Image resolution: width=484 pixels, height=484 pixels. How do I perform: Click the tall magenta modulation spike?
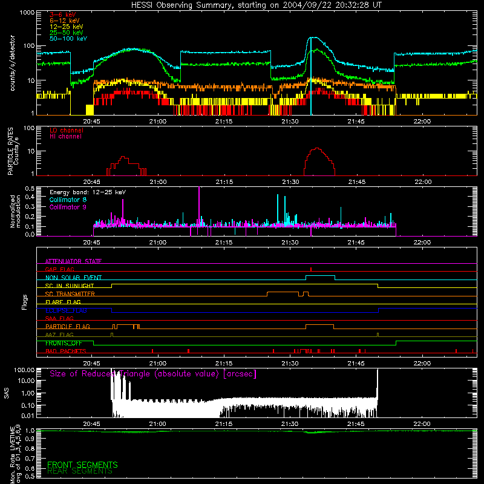click(x=199, y=207)
